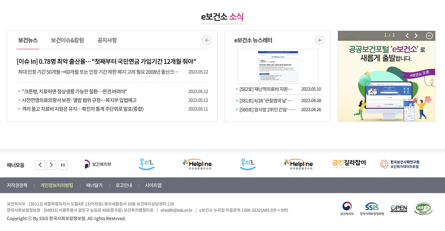Click the 보건복지부 emblem in the footer
445x231 pixels.
pos(346,206)
